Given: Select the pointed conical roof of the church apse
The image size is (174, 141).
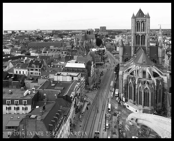Looking at the screenshot, I should pyautogui.click(x=142, y=58).
